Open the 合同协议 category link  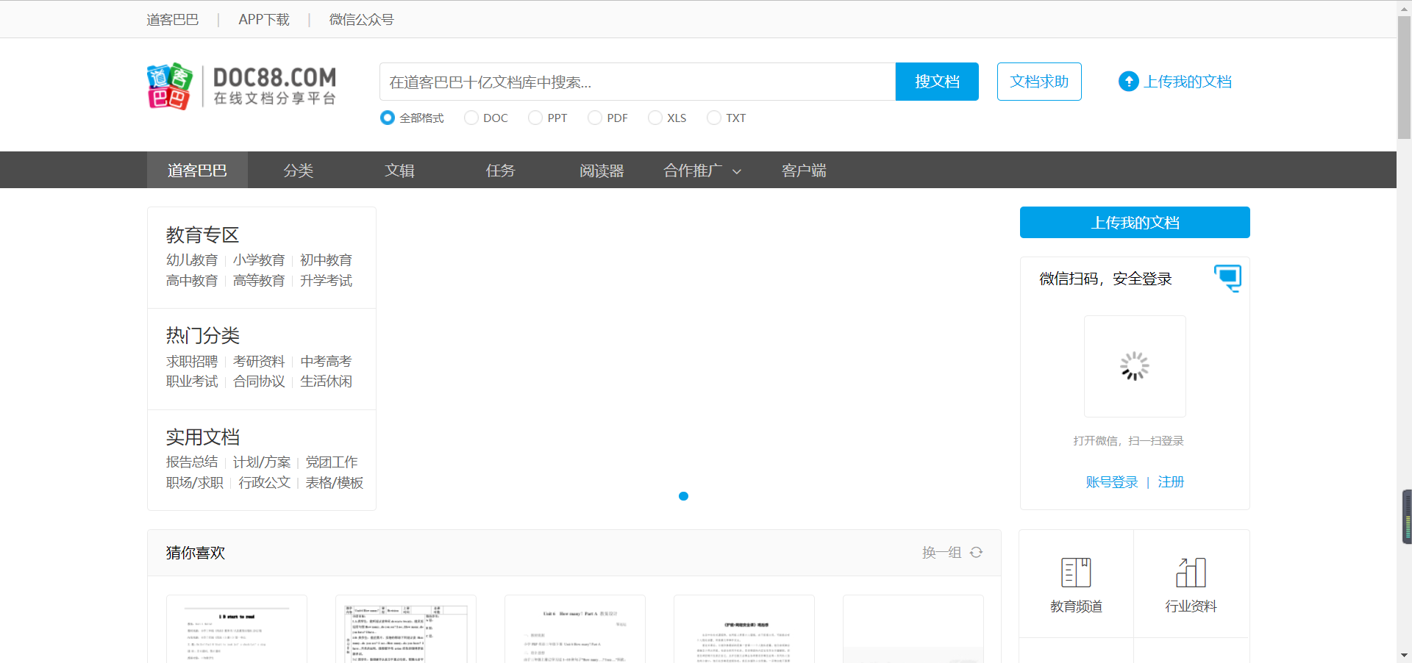(x=259, y=381)
